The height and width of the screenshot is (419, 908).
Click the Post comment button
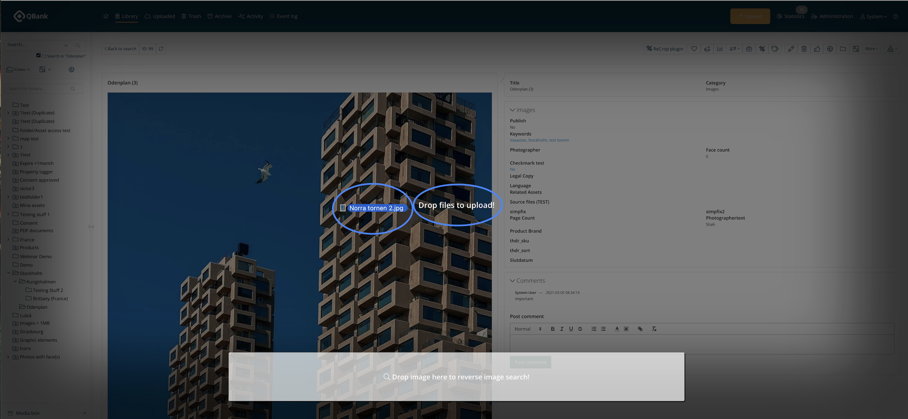click(530, 362)
